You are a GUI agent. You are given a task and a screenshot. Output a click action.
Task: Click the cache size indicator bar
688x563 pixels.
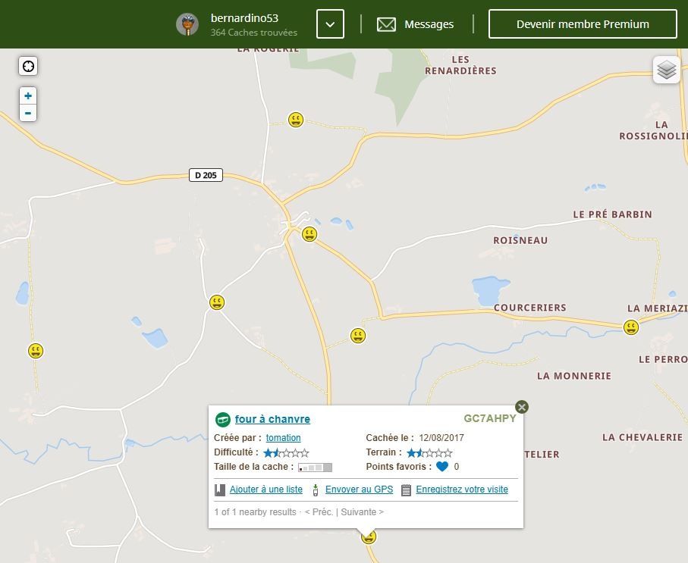tap(315, 468)
